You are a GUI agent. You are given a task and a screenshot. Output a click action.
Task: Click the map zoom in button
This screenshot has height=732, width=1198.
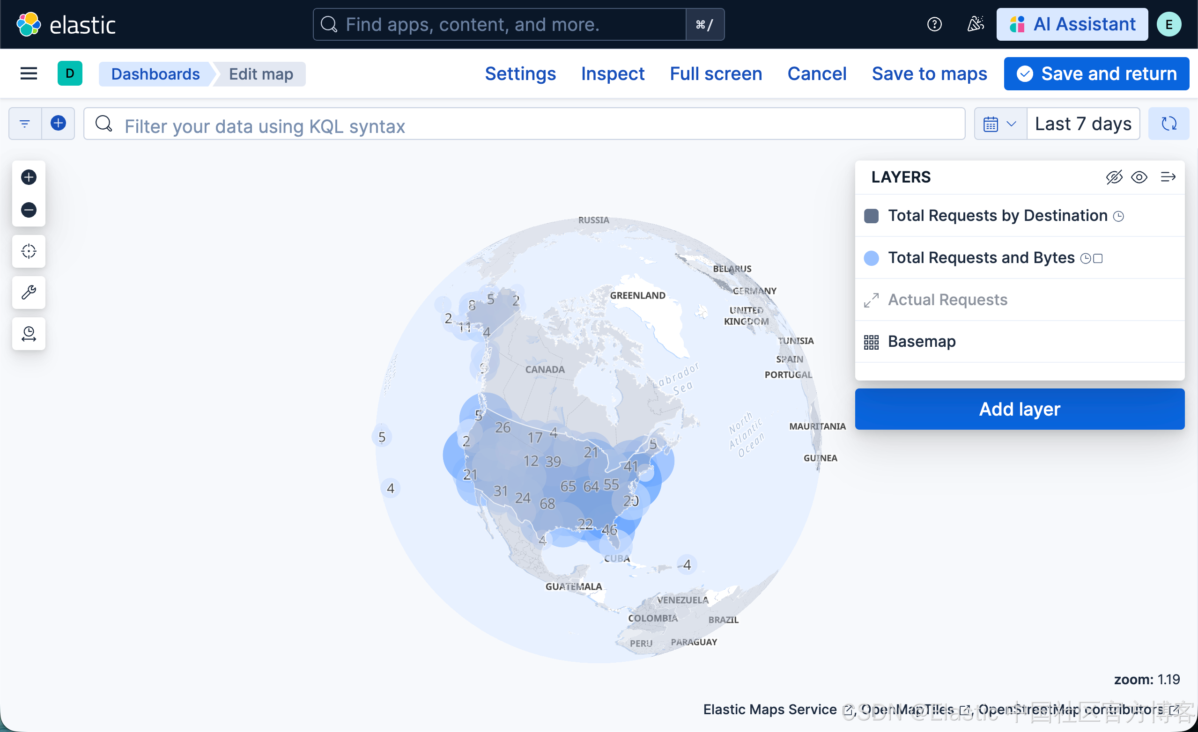click(29, 177)
